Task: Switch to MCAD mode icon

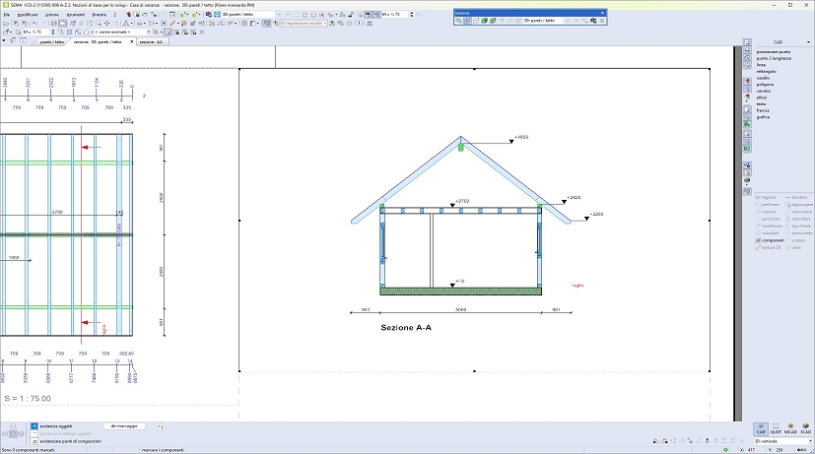Action: (790, 429)
